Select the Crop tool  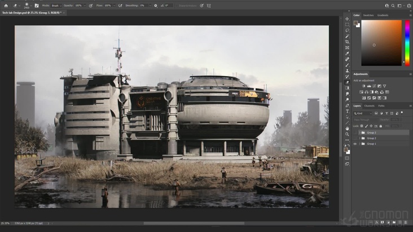pyautogui.click(x=348, y=42)
